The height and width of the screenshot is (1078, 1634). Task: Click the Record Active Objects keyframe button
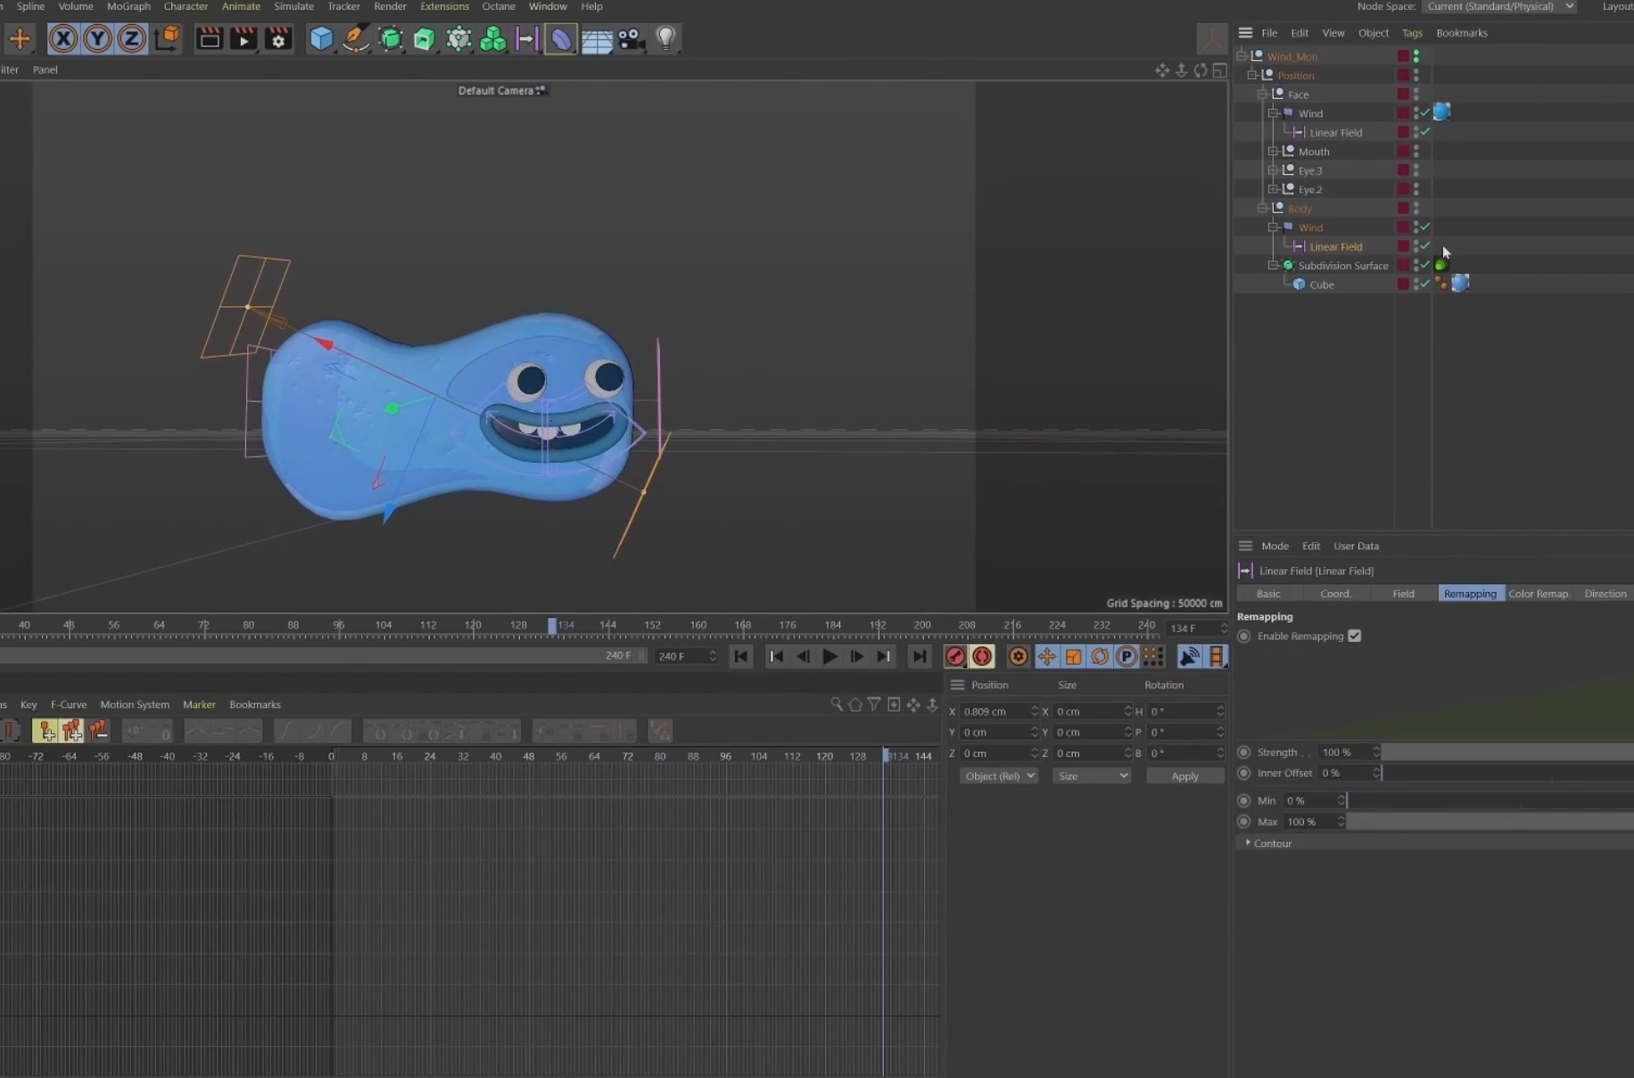[x=955, y=656]
